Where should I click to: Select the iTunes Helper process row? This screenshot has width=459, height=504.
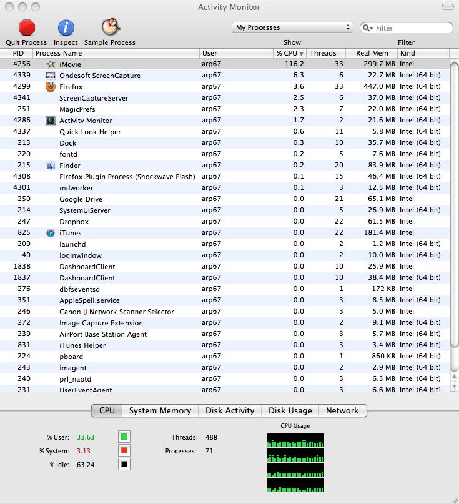tap(225, 345)
